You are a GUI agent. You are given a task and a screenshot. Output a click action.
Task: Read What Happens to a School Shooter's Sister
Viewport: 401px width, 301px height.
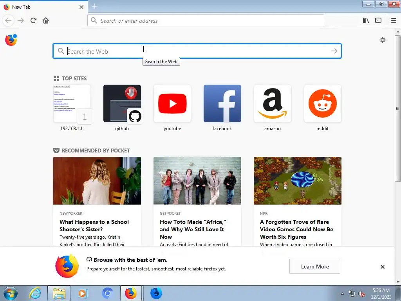(94, 225)
